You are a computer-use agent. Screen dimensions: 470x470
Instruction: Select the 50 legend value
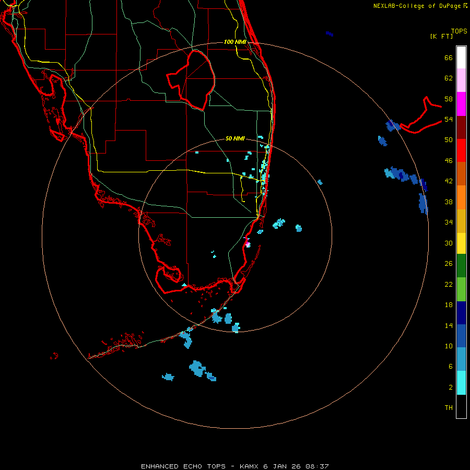(449, 140)
